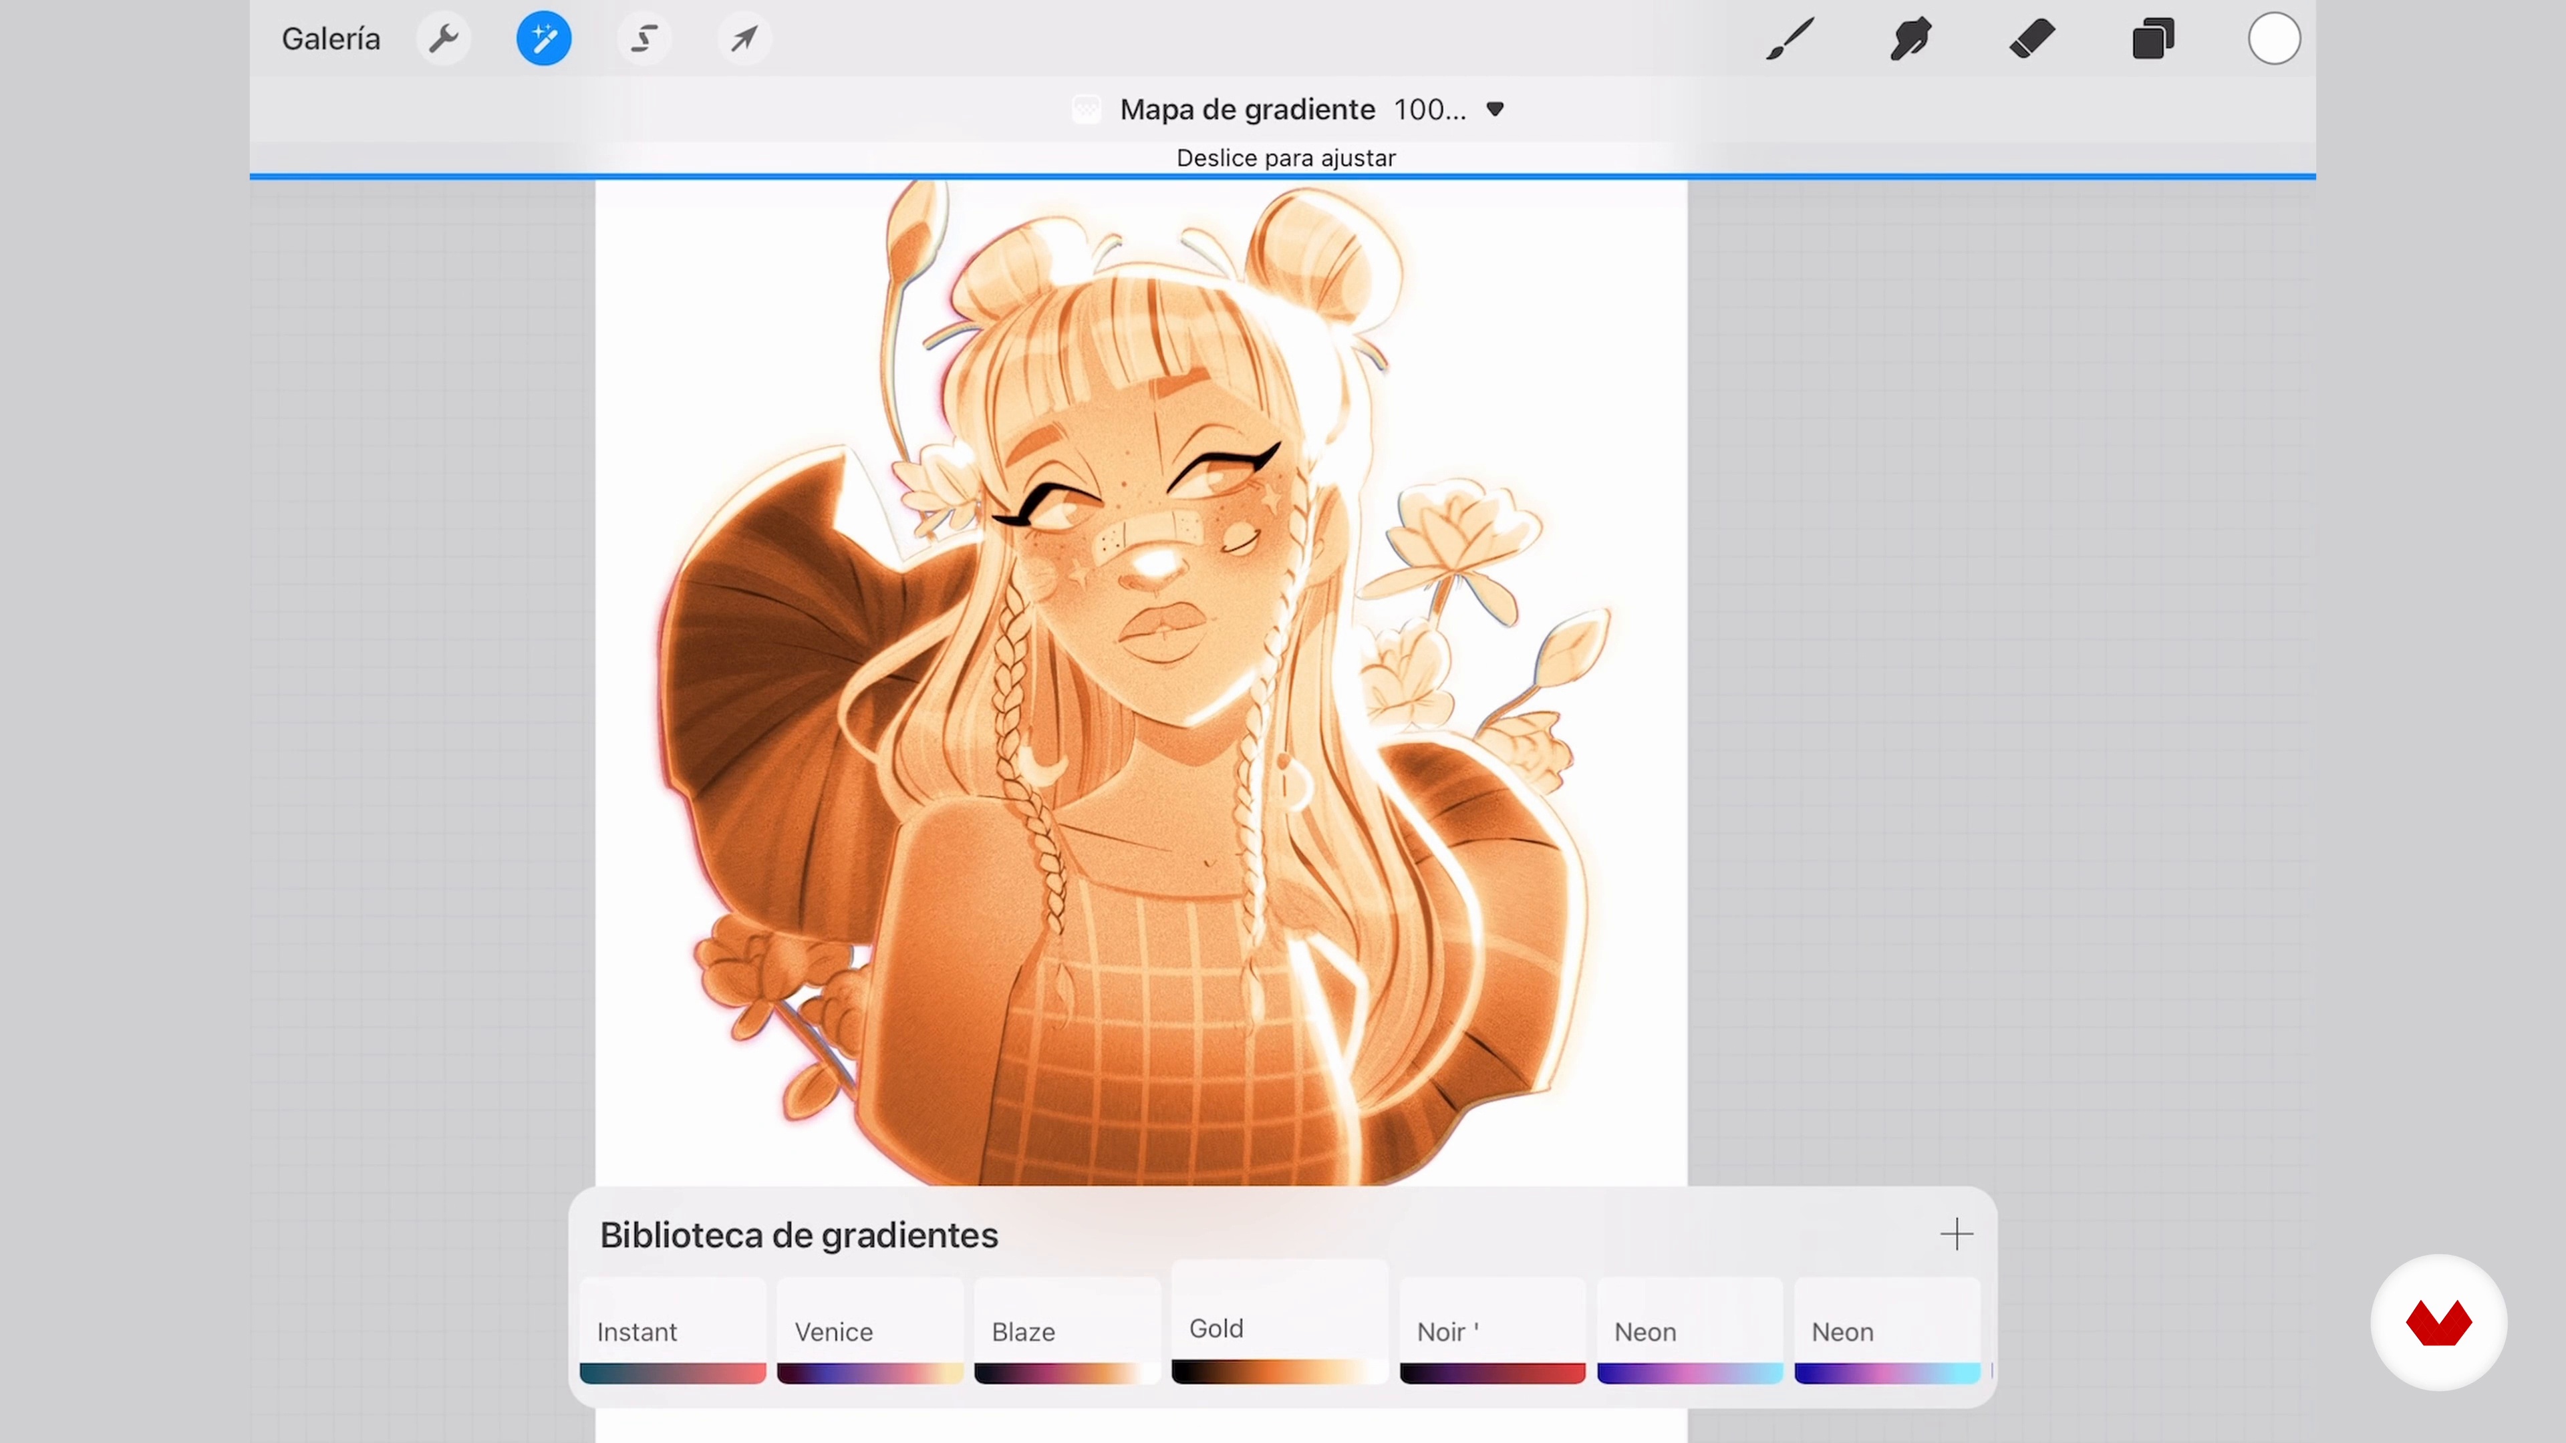Open the Layers panel
2566x1443 pixels.
[2152, 39]
